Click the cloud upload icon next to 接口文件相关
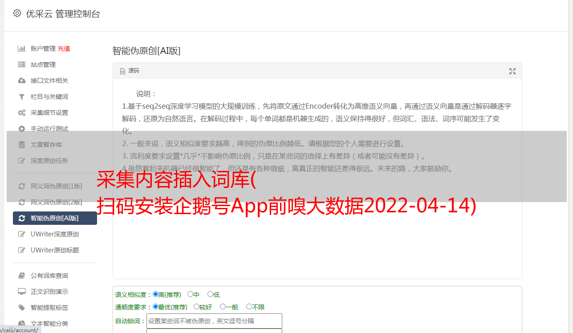This screenshot has width=573, height=333. click(x=21, y=81)
